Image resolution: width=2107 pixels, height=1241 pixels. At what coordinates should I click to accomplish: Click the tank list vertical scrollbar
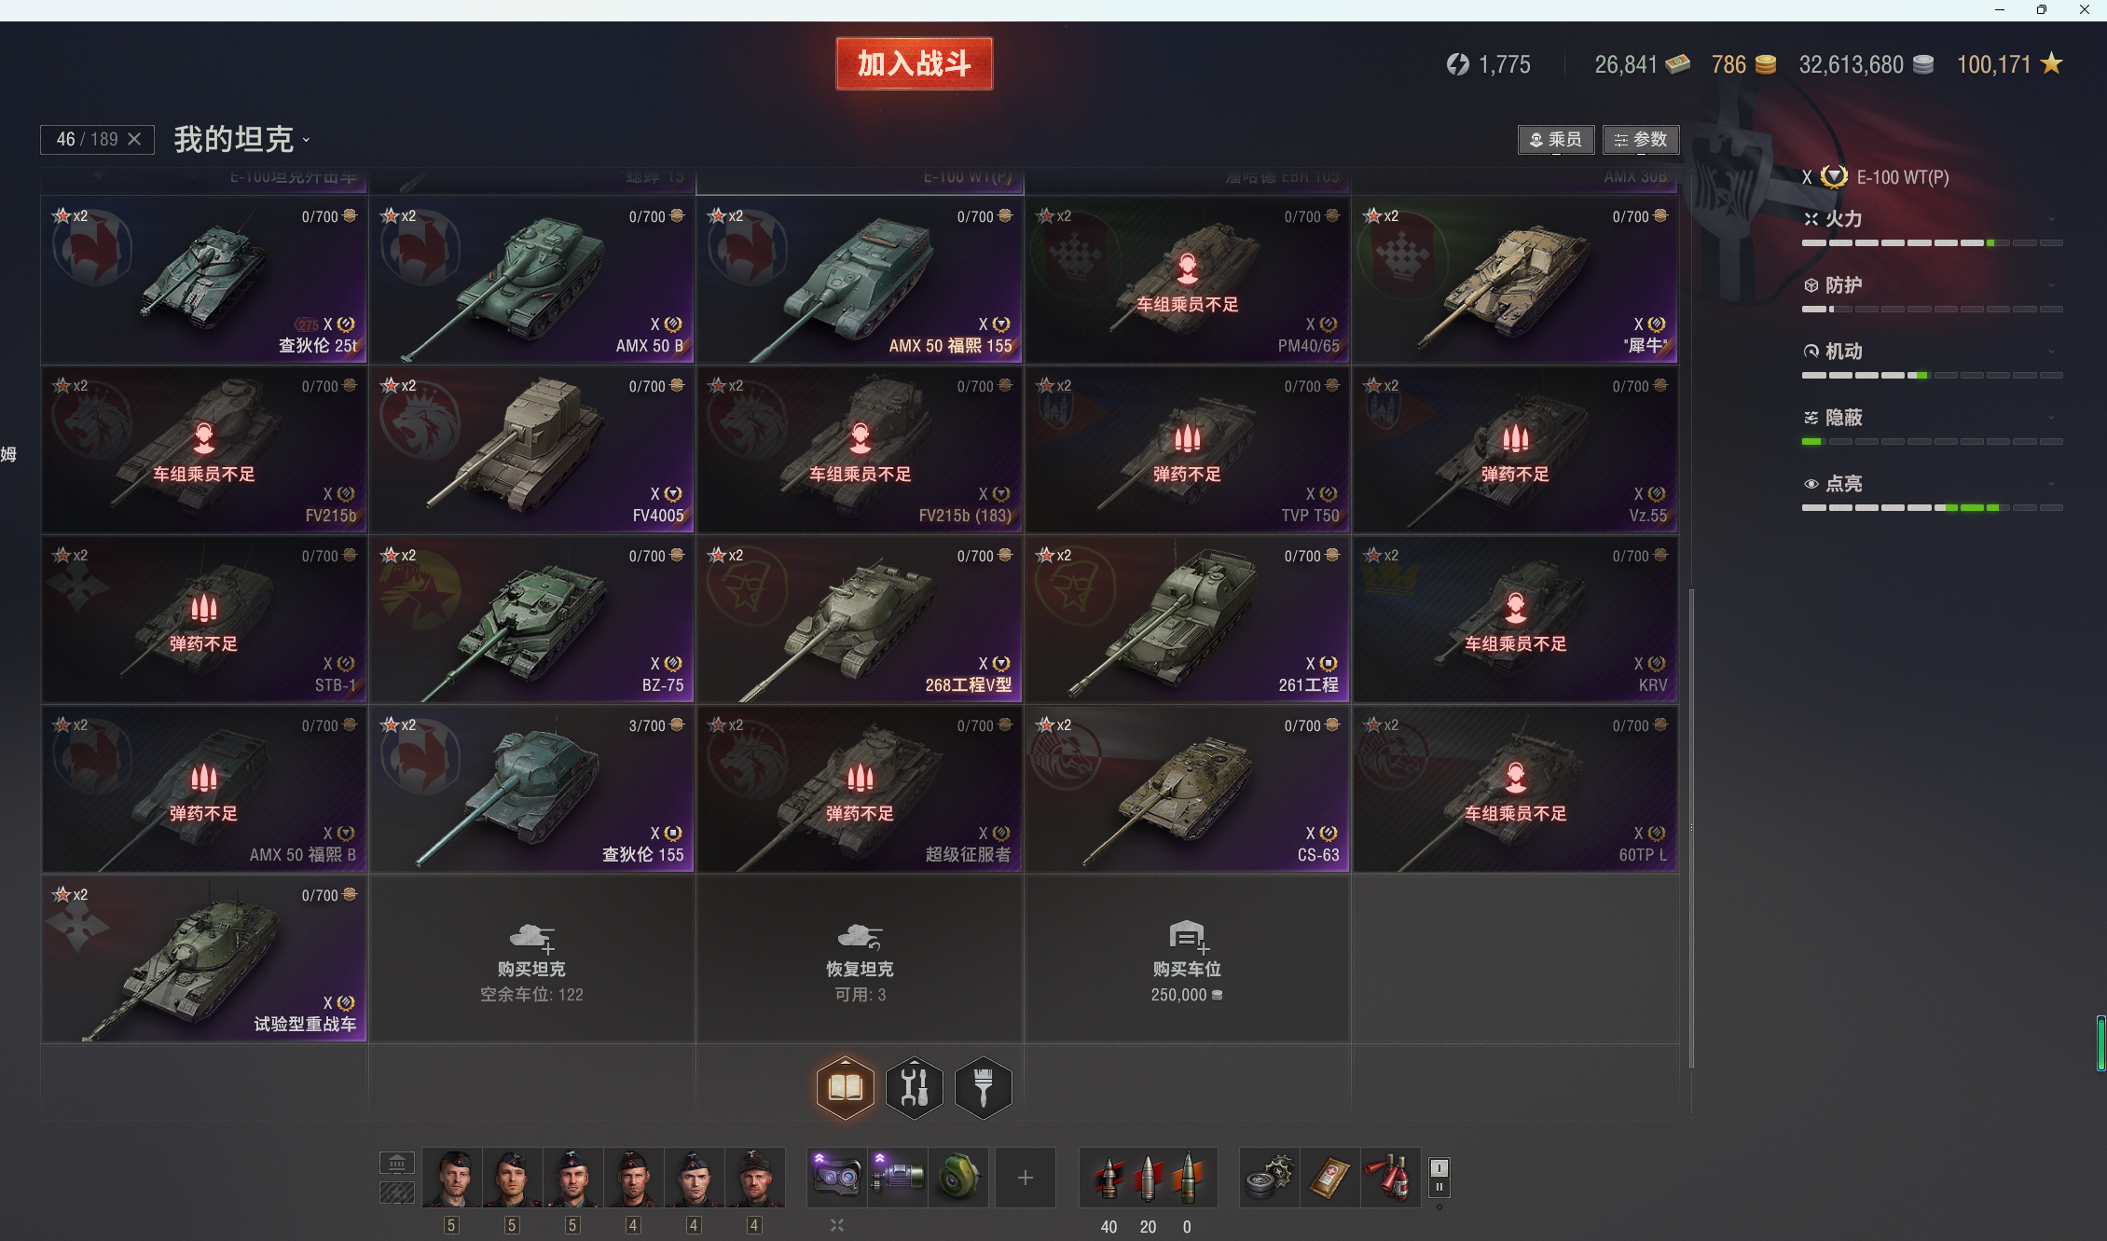coord(1690,827)
